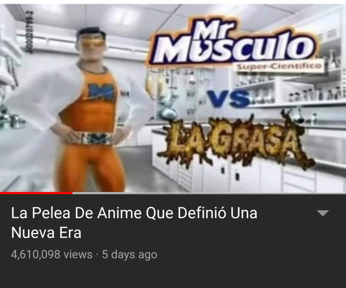
Task: Tap the 'La Grasa' grimy text graphic
Action: pyautogui.click(x=235, y=142)
